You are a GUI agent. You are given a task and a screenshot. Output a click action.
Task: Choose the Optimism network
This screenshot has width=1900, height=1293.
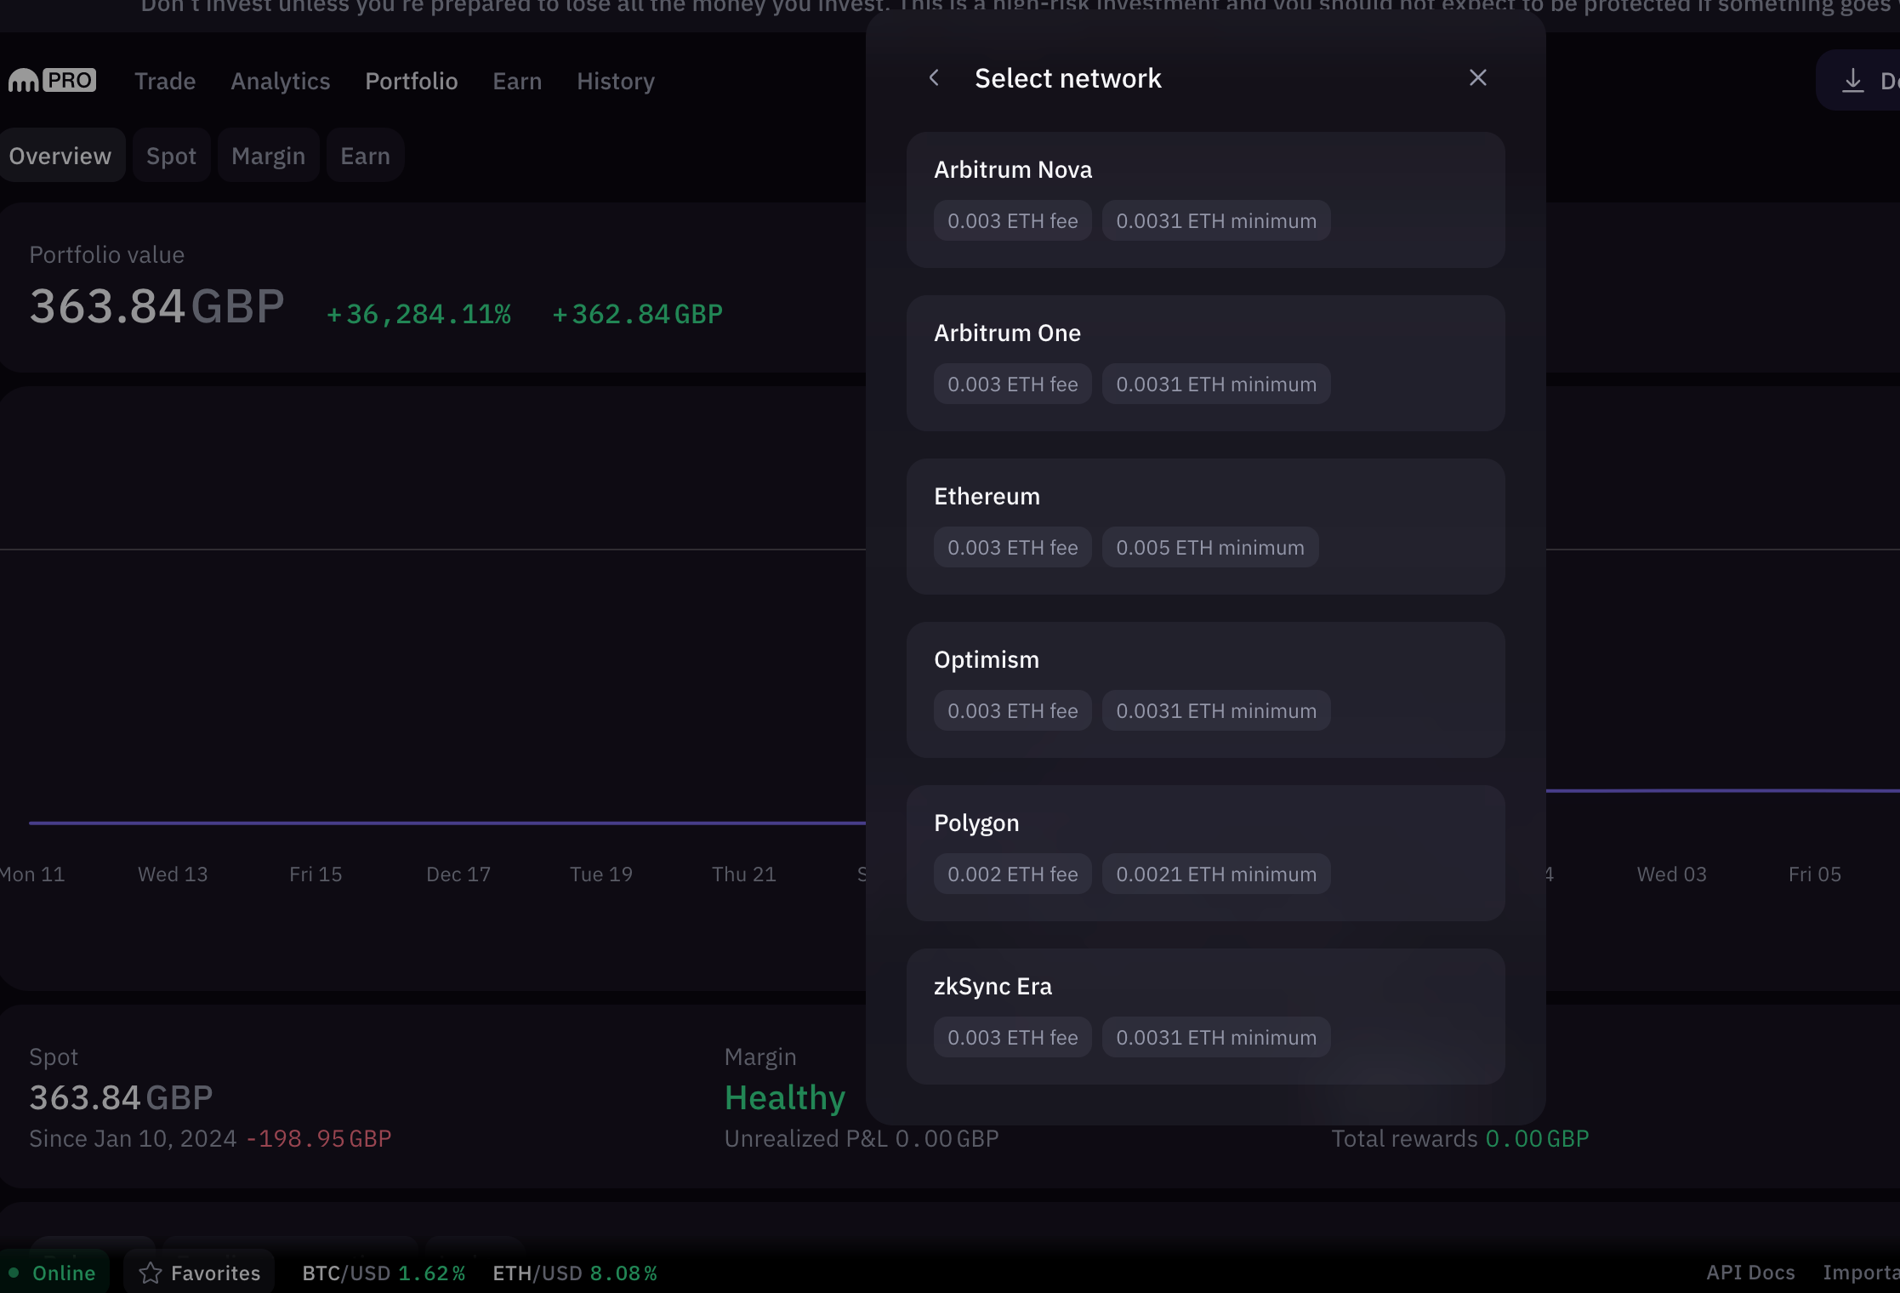[x=1205, y=690]
